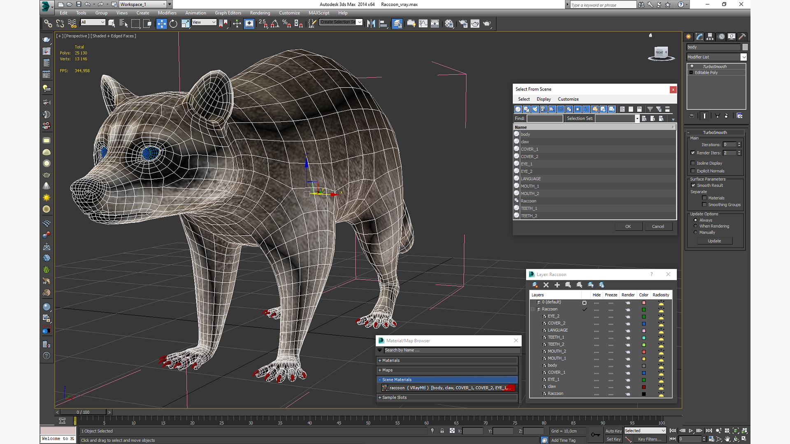Toggle Angle Snap in main toolbar
790x444 pixels.
click(274, 23)
